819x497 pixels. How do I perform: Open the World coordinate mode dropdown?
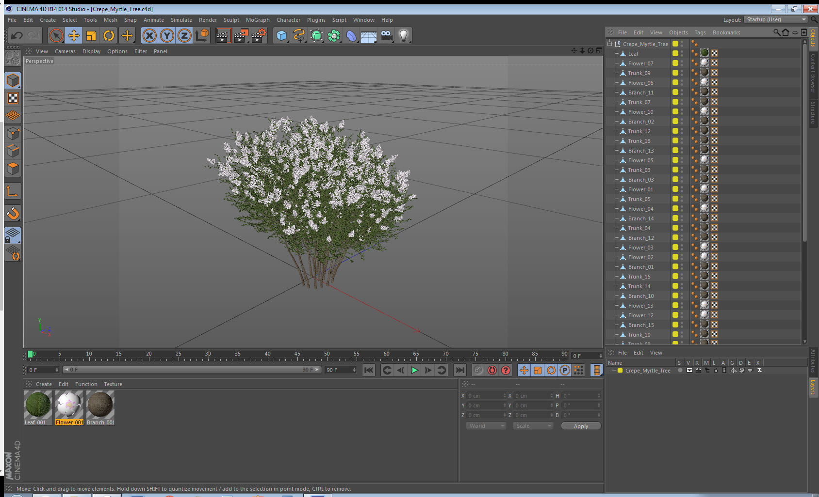point(486,426)
